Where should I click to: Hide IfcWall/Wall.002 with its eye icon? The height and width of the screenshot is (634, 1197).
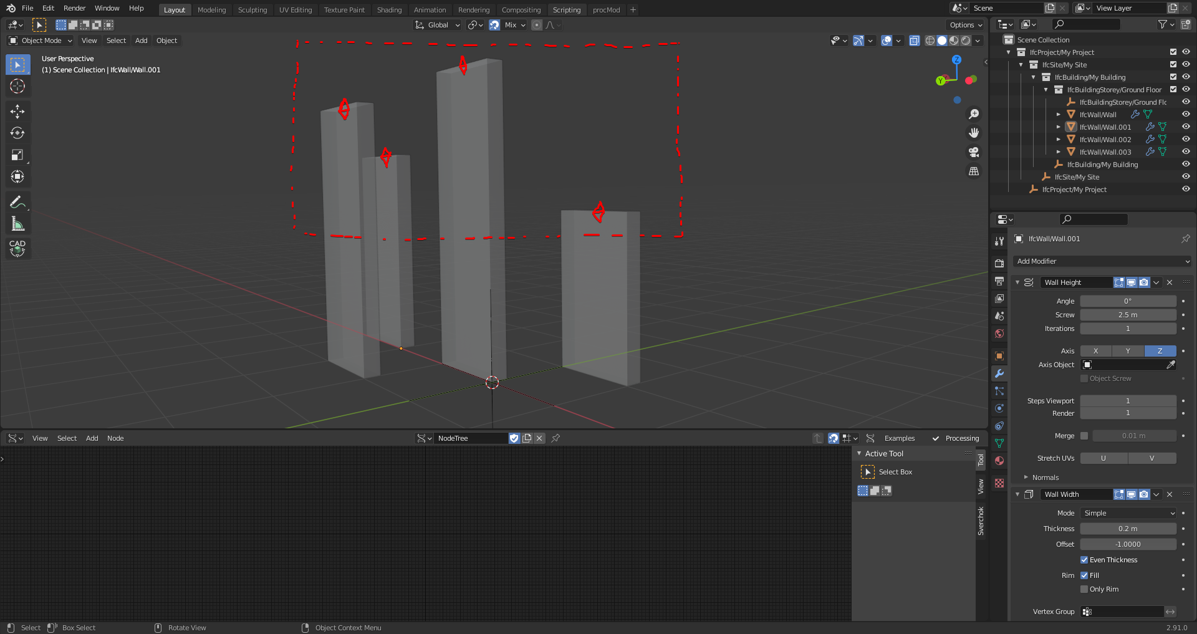(x=1186, y=140)
